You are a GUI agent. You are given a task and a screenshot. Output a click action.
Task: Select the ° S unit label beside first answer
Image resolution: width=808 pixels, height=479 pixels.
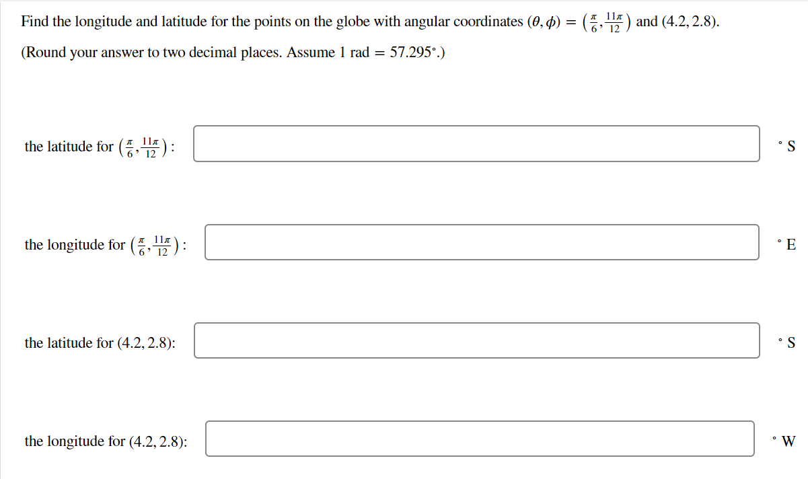click(786, 145)
